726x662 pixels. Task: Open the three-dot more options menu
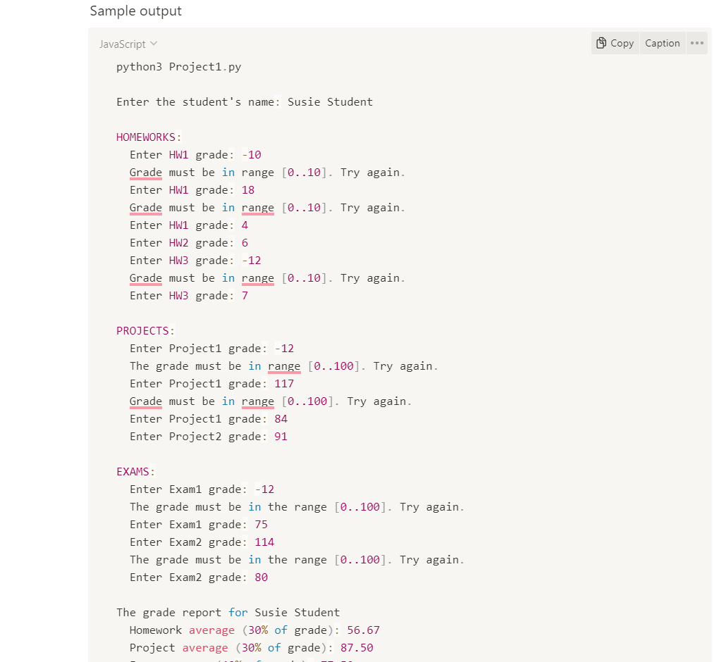(x=697, y=43)
